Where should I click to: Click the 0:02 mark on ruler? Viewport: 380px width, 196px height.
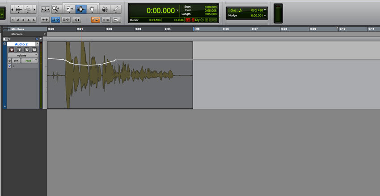click(x=109, y=29)
